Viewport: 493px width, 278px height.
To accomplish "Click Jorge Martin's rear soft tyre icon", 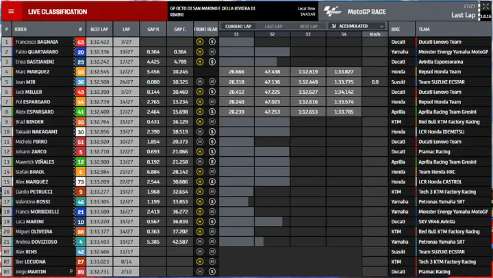I will pos(212,272).
